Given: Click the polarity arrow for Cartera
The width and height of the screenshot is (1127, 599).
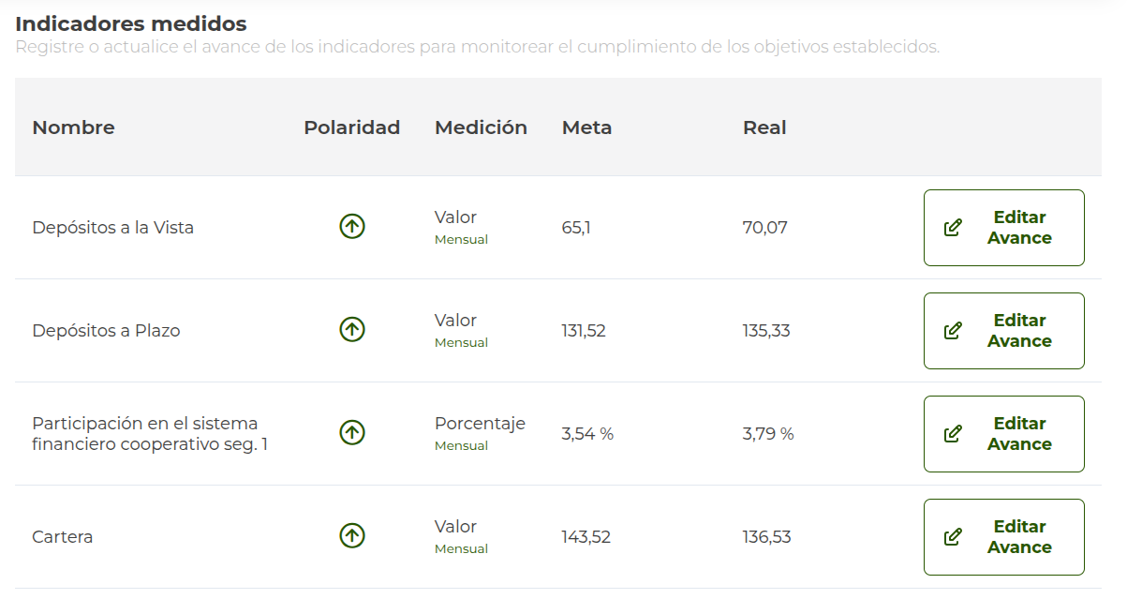Looking at the screenshot, I should [351, 536].
